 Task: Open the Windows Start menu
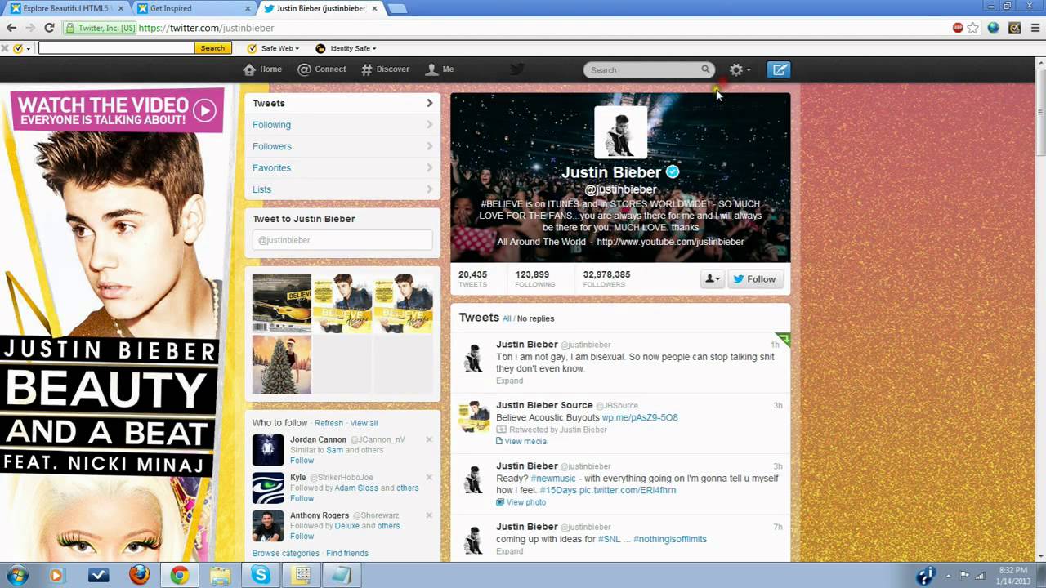16,575
